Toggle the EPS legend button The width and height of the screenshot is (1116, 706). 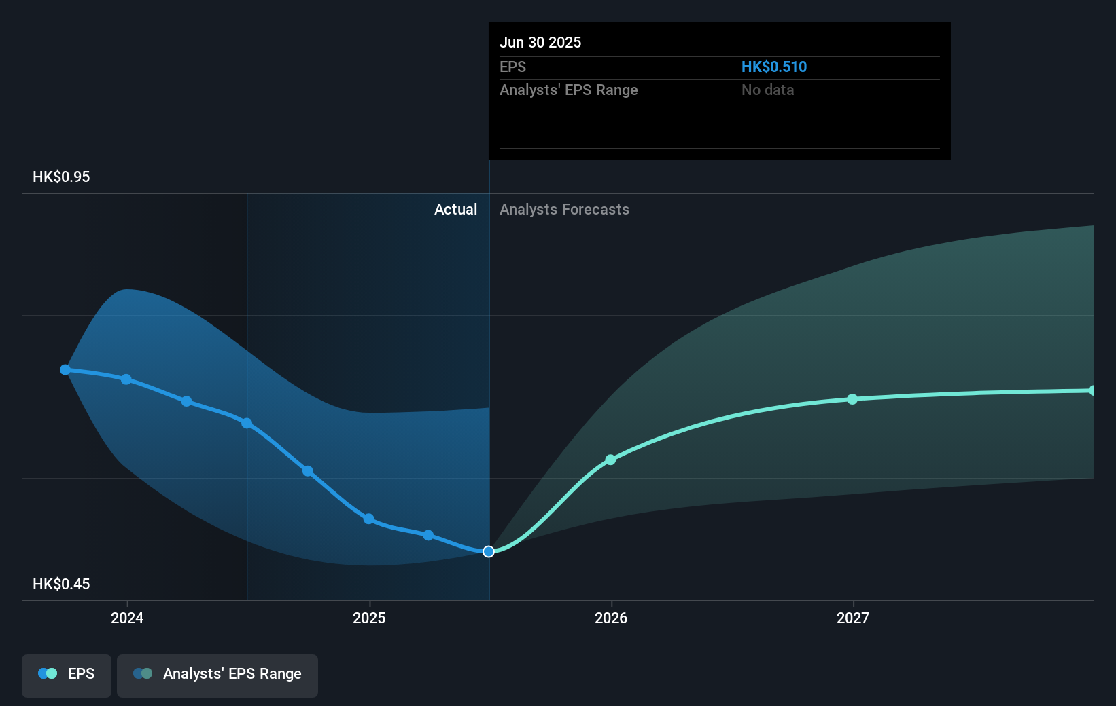67,675
